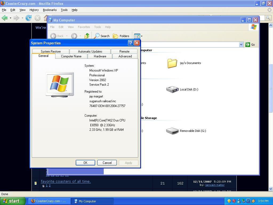Switch to CoasterCrazy.com taskbar button
The width and height of the screenshot is (273, 205).
[x=49, y=201]
